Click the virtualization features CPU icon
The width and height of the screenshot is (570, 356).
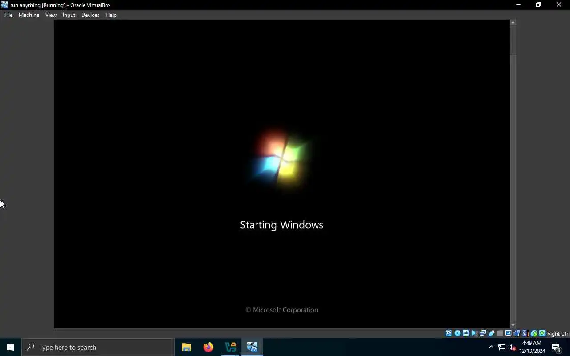[525, 333]
